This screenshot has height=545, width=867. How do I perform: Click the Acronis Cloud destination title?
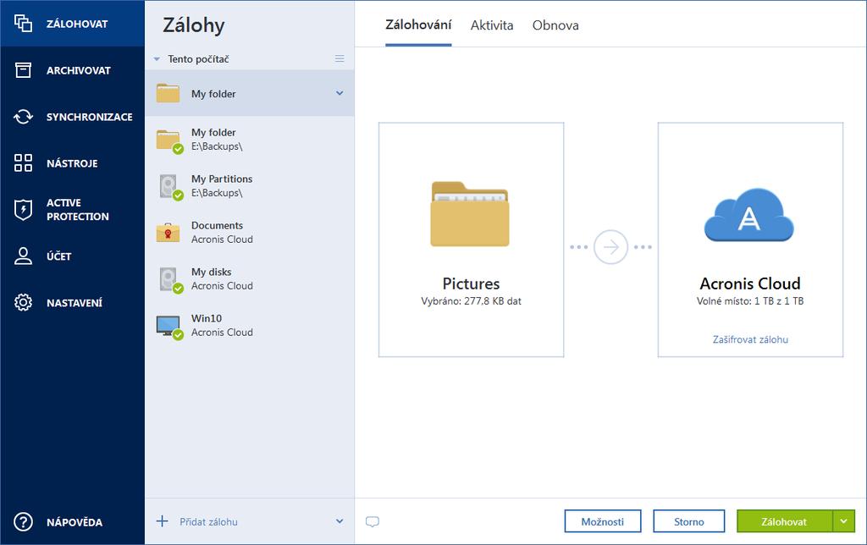coord(750,284)
